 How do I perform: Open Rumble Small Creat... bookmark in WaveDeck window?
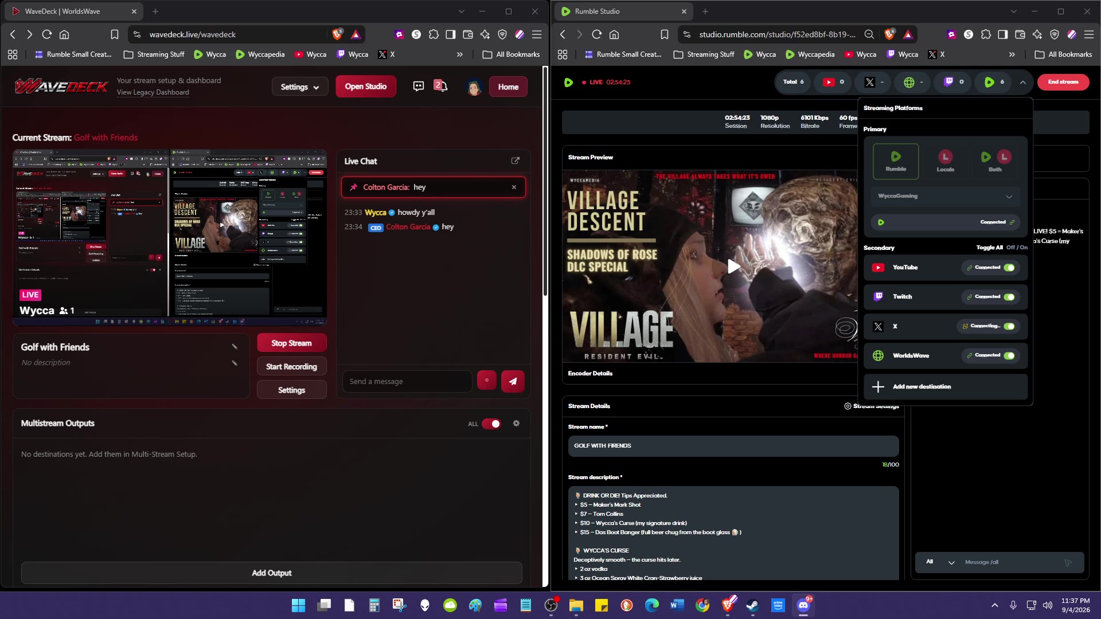pos(73,54)
